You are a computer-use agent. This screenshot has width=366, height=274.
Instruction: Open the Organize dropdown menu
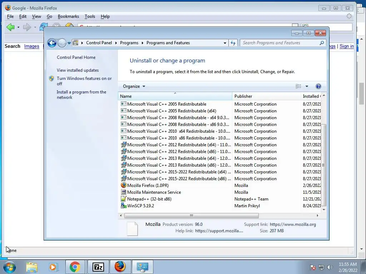(134, 86)
